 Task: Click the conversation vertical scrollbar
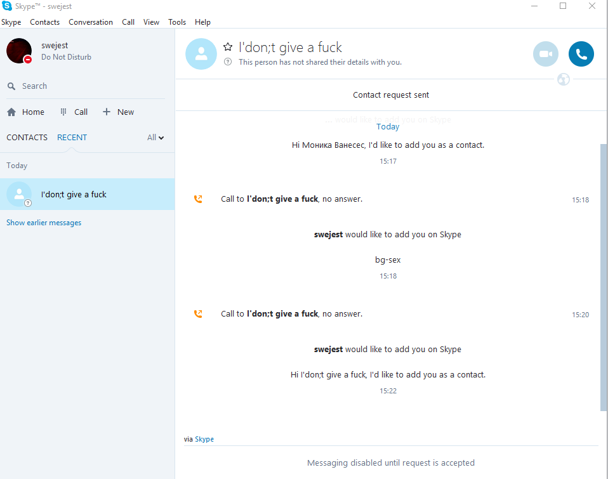coord(604,277)
